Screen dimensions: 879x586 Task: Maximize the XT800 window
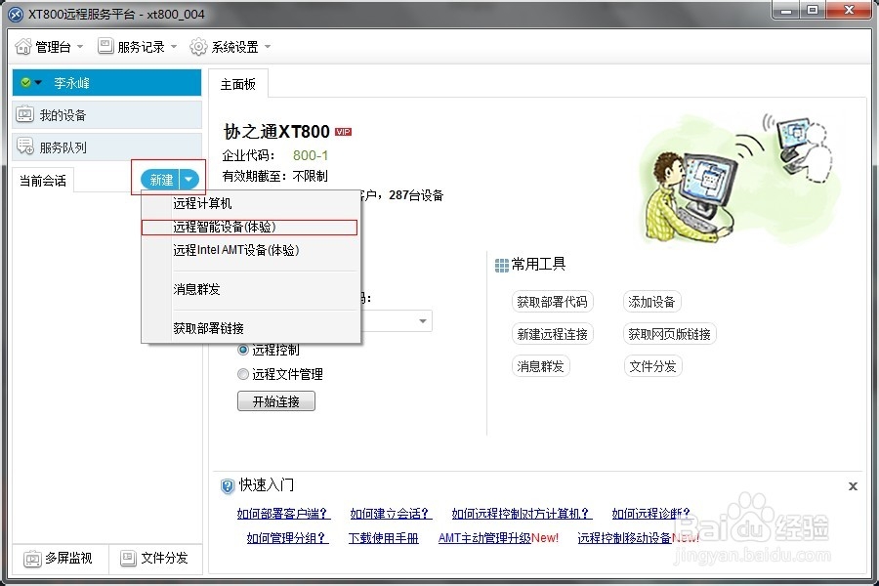[x=812, y=10]
